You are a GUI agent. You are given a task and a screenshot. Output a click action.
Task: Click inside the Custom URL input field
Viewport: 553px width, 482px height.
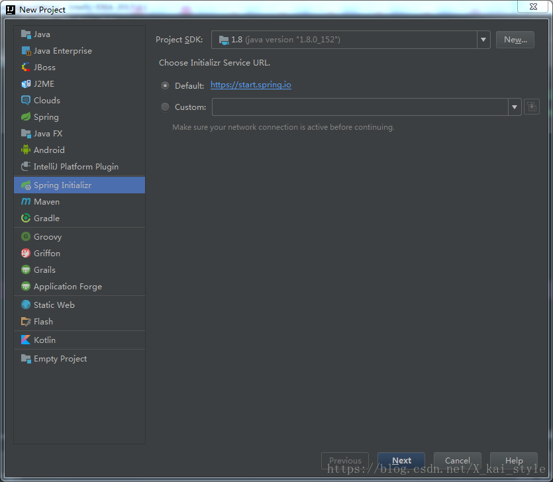360,107
